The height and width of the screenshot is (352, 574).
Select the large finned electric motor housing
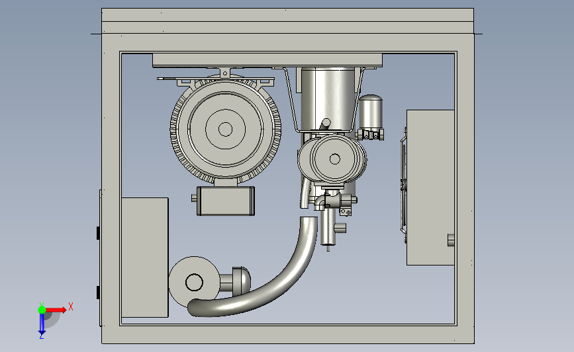point(226,129)
